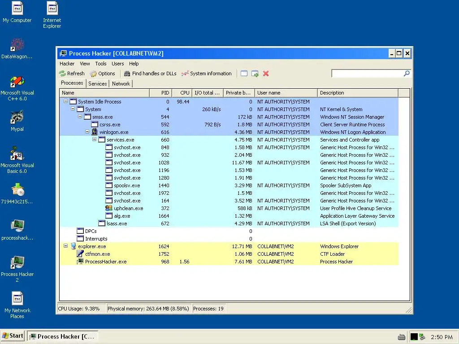Click the Find handles or DLLs binoculars icon
This screenshot has width=459, height=344.
click(127, 74)
